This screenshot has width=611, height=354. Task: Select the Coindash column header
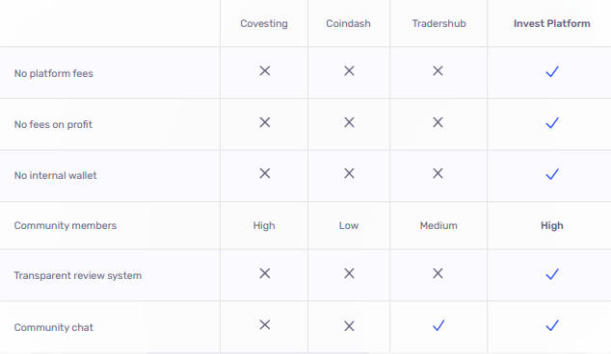(348, 24)
